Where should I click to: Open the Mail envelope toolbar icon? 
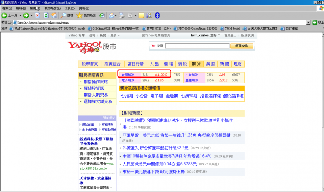pos(111,15)
